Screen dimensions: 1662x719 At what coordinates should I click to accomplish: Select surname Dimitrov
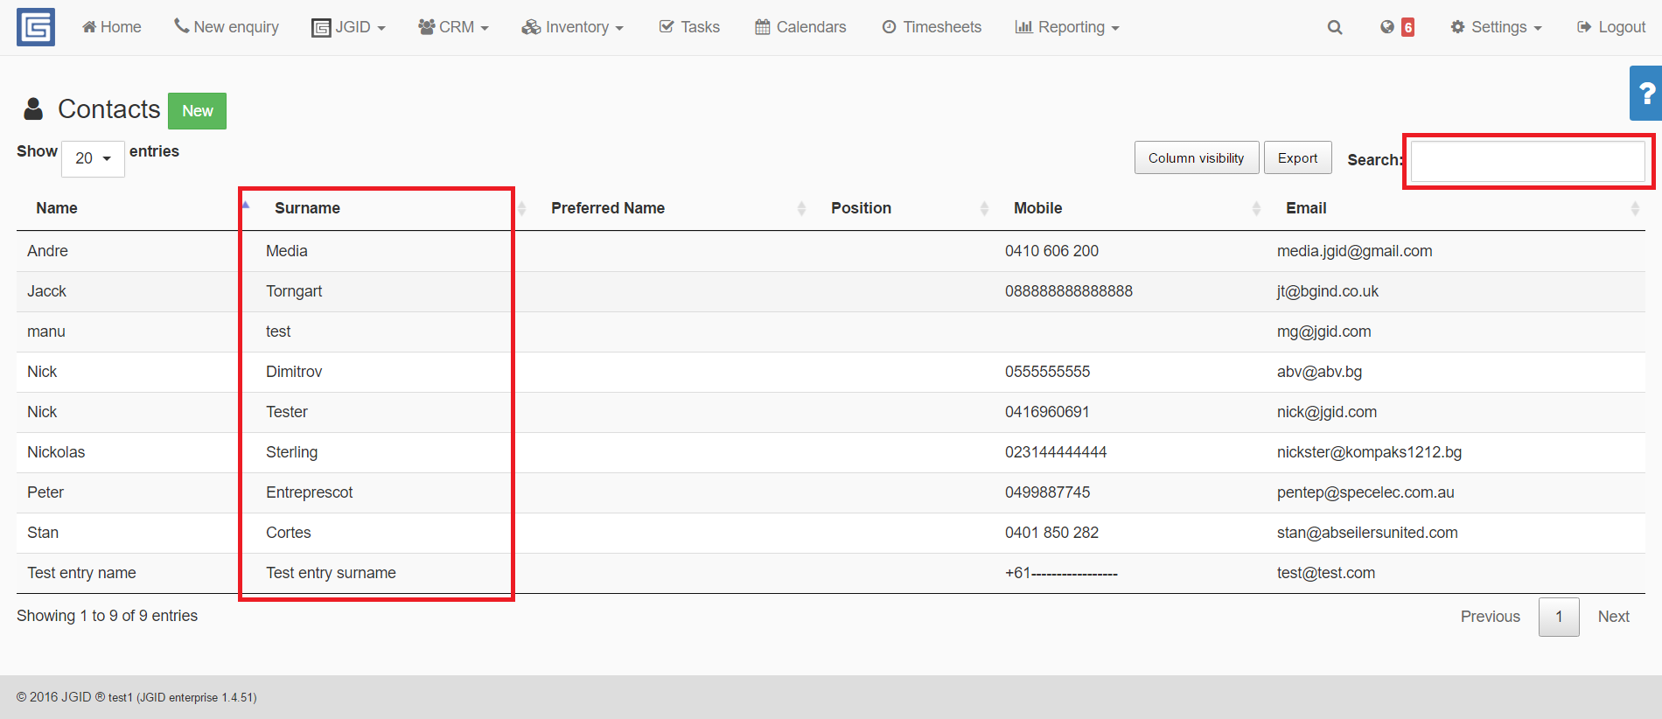click(x=294, y=372)
